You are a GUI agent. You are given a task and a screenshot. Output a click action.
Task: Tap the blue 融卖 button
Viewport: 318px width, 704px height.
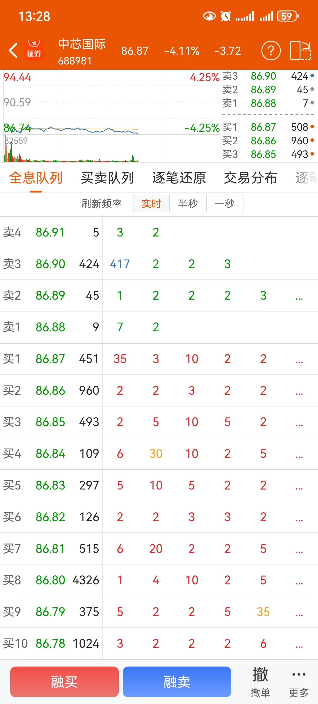click(177, 681)
